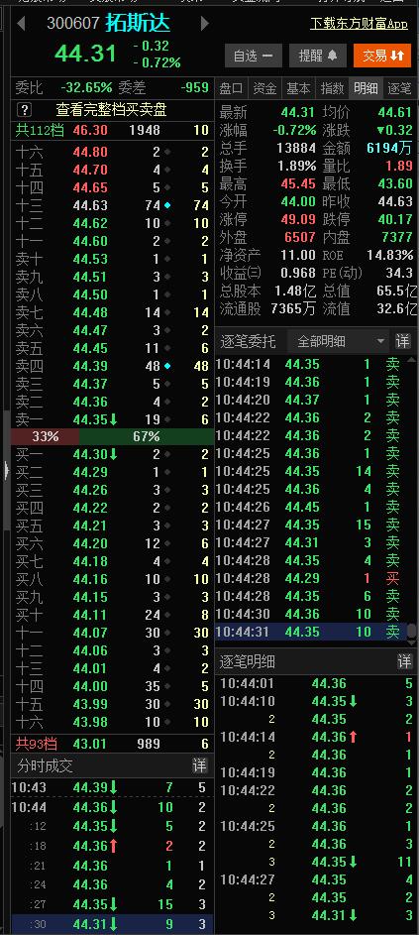Open 详 details for 逐笔明细
Viewport: 419px width, 935px height.
coord(405,661)
